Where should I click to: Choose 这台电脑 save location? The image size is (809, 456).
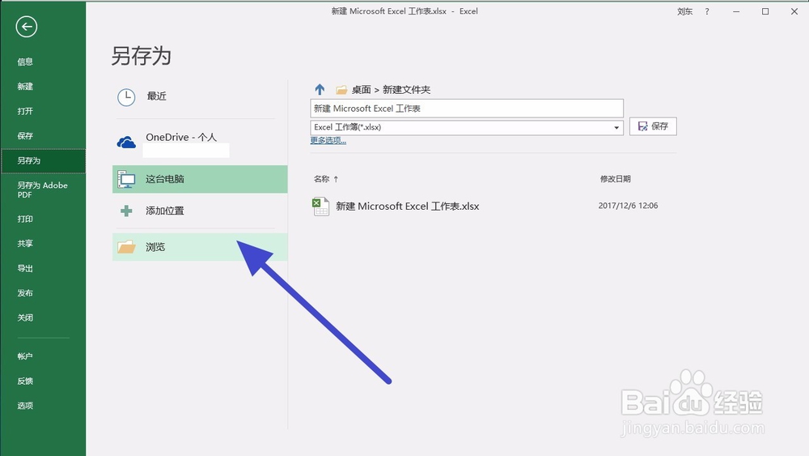(200, 179)
